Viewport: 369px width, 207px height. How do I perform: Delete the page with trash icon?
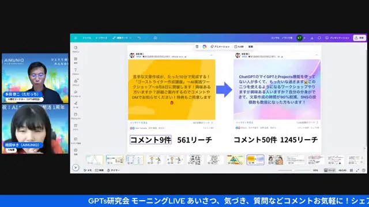click(x=197, y=47)
